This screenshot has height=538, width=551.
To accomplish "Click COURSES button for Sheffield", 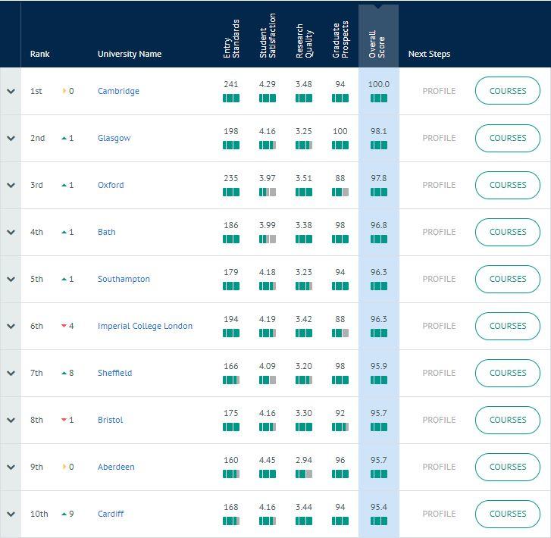I will [507, 373].
